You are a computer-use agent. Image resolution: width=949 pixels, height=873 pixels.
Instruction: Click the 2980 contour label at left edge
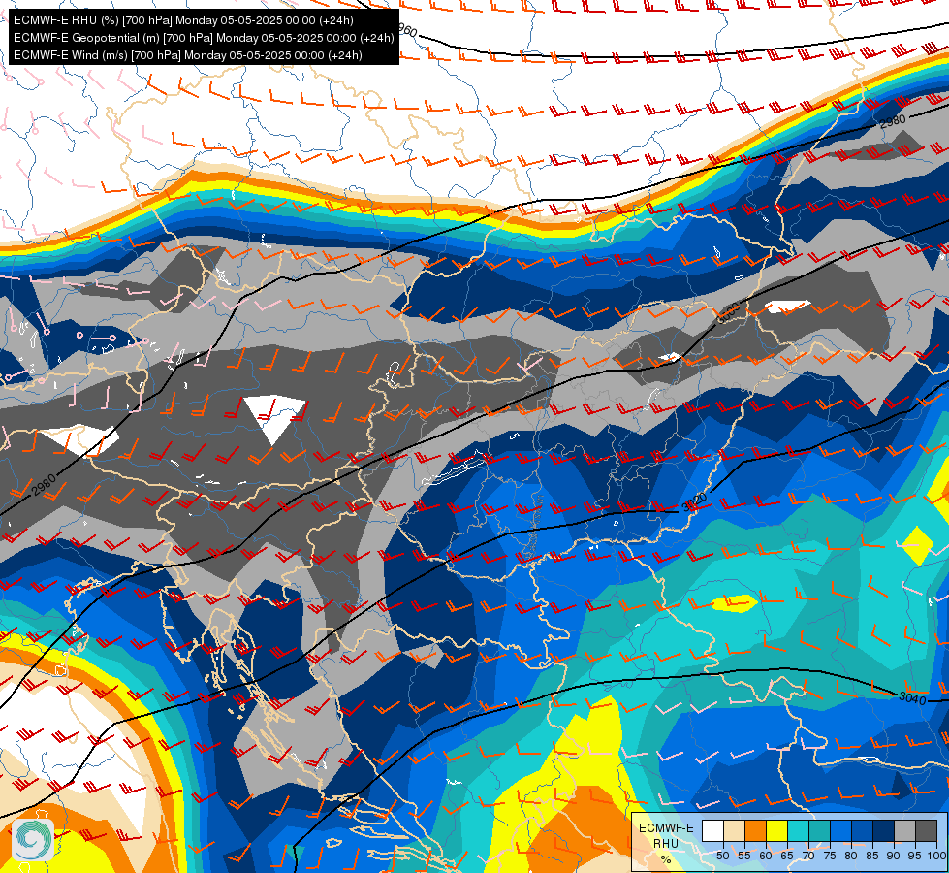tap(44, 485)
